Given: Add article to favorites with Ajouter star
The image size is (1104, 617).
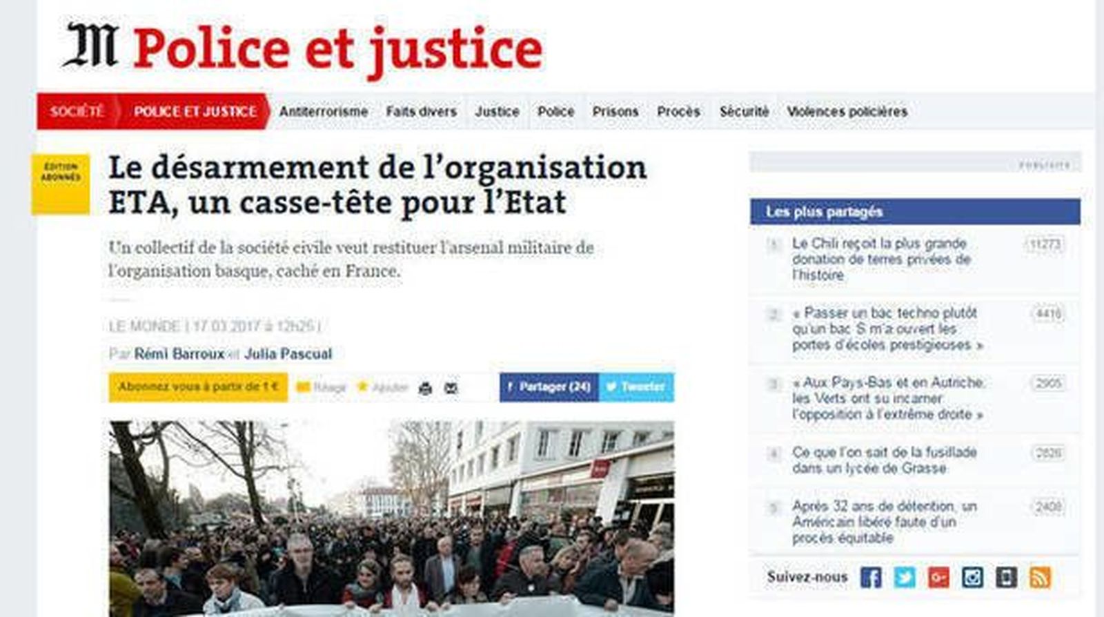Looking at the screenshot, I should click(x=382, y=387).
